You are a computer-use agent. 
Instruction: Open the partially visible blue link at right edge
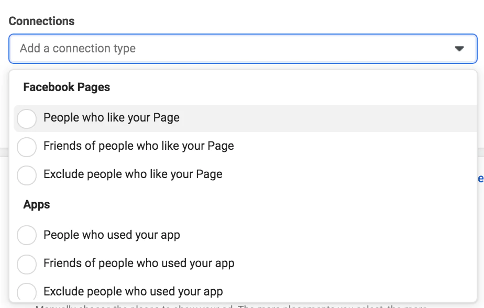tap(480, 179)
